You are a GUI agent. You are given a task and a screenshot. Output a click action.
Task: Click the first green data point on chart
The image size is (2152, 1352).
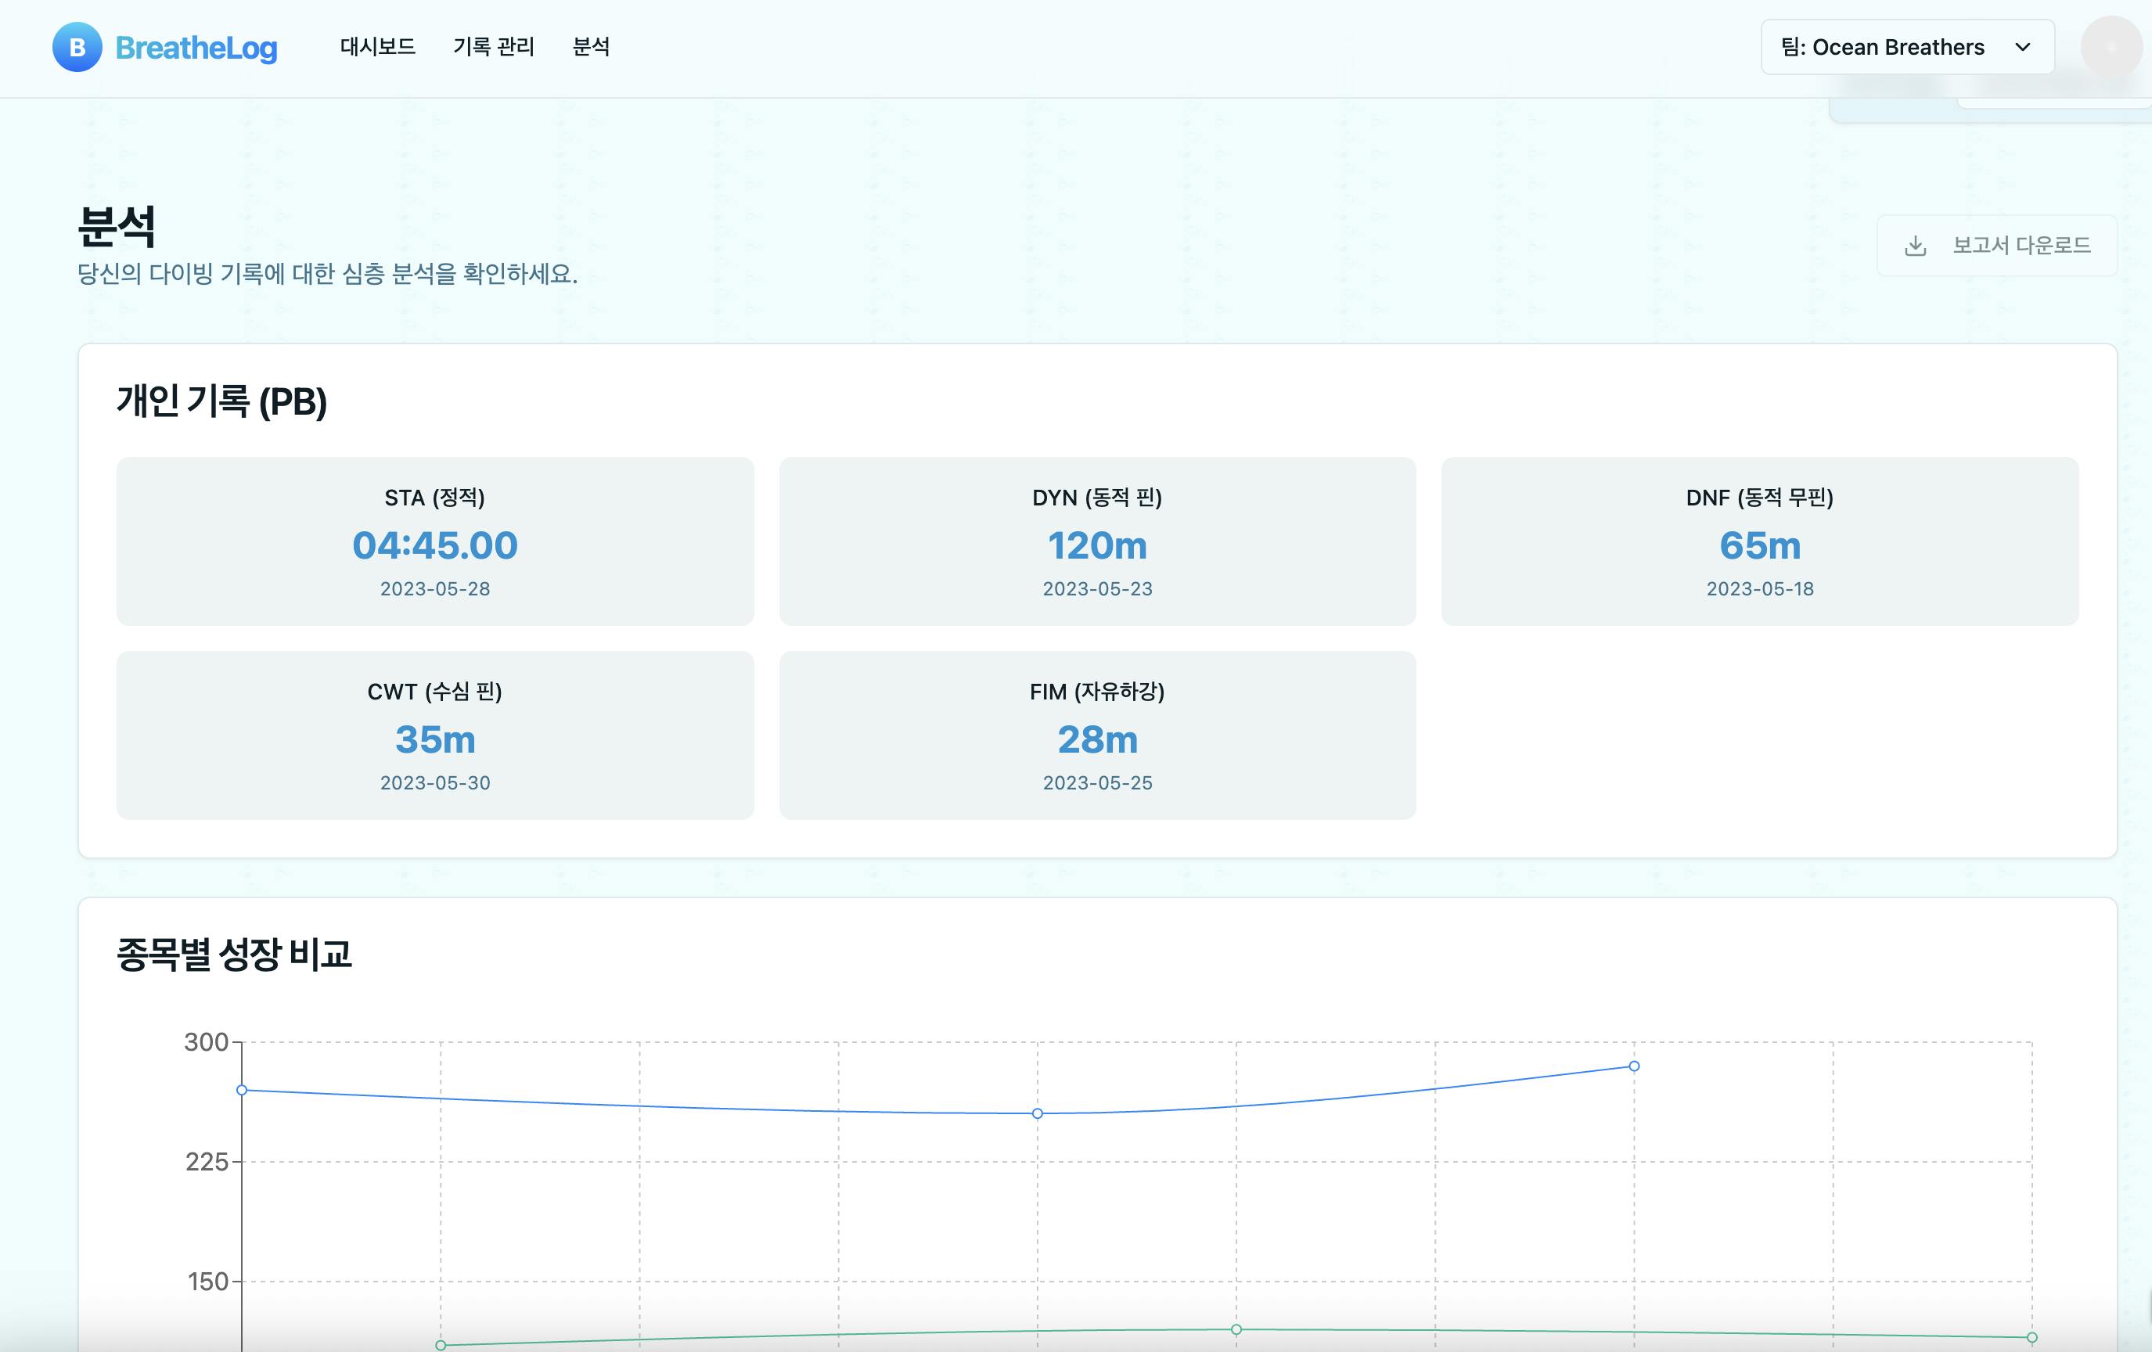(x=441, y=1345)
